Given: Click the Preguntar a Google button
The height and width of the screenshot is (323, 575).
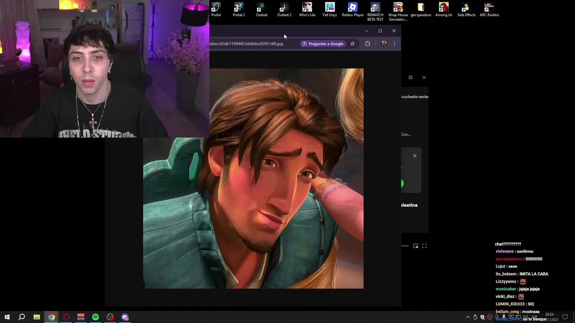Looking at the screenshot, I should pyautogui.click(x=323, y=44).
